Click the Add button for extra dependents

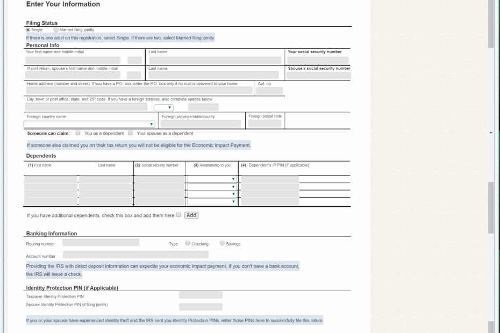(191, 214)
